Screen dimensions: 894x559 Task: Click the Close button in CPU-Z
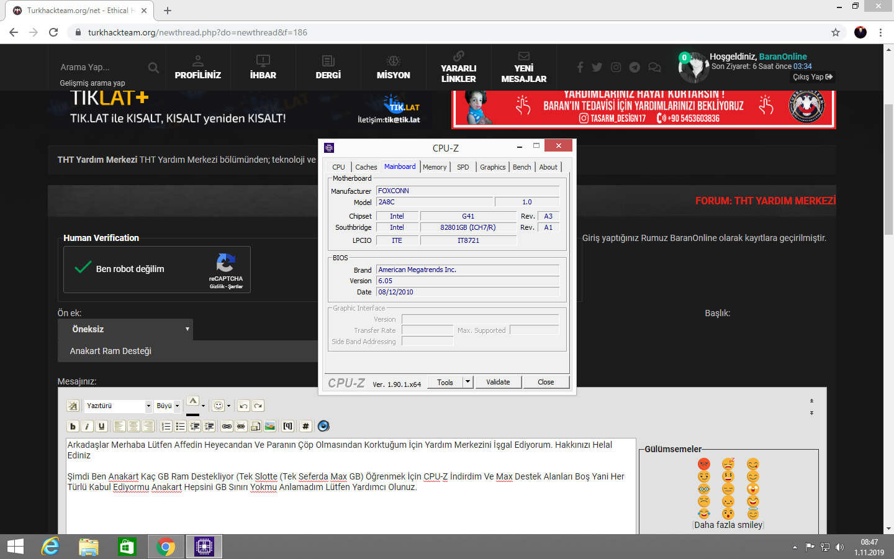(546, 382)
